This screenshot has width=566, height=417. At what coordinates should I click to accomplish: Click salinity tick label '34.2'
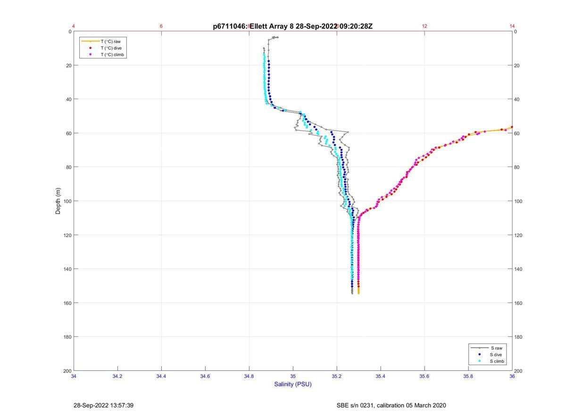click(117, 376)
